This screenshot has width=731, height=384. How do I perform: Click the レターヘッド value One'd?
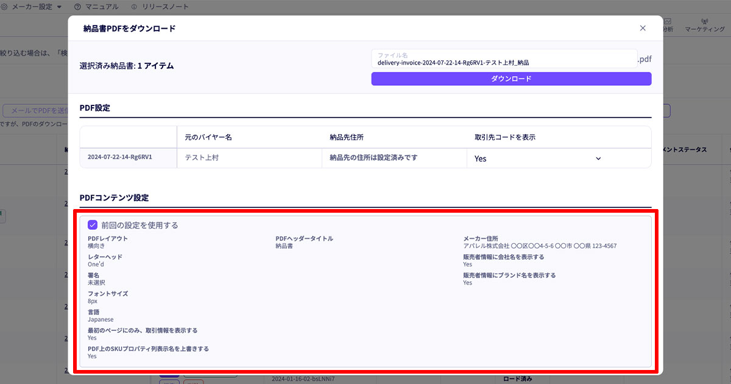[x=96, y=265]
